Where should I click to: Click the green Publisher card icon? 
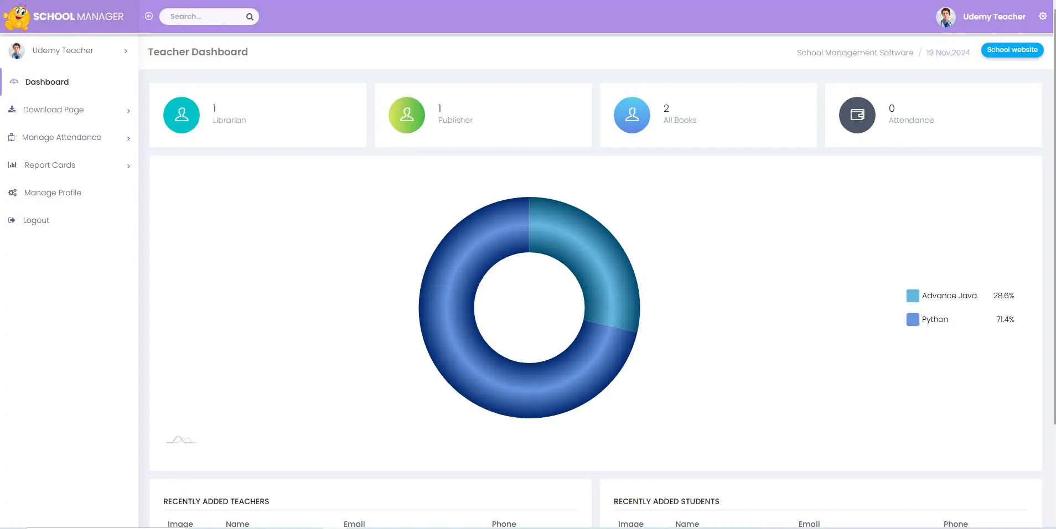click(x=407, y=115)
